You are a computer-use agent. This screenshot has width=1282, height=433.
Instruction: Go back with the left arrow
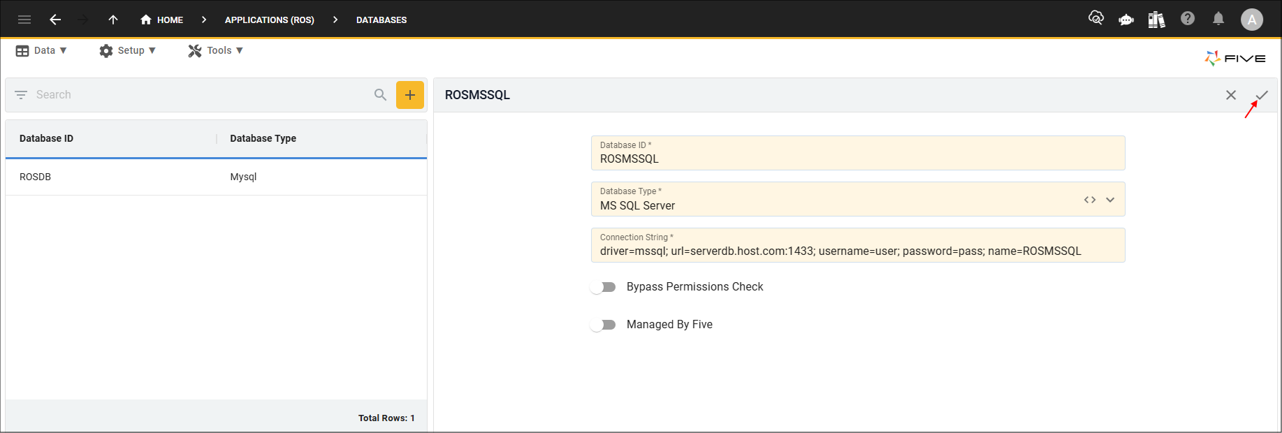(55, 20)
